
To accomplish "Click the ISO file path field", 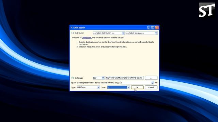I will [x=125, y=78].
